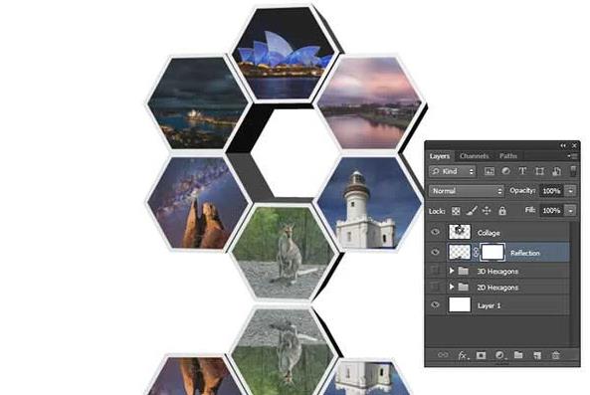
Task: Select the Reflection layer name
Action: click(x=525, y=253)
